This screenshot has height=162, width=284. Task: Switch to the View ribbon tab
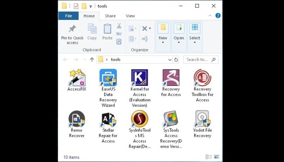click(130, 16)
